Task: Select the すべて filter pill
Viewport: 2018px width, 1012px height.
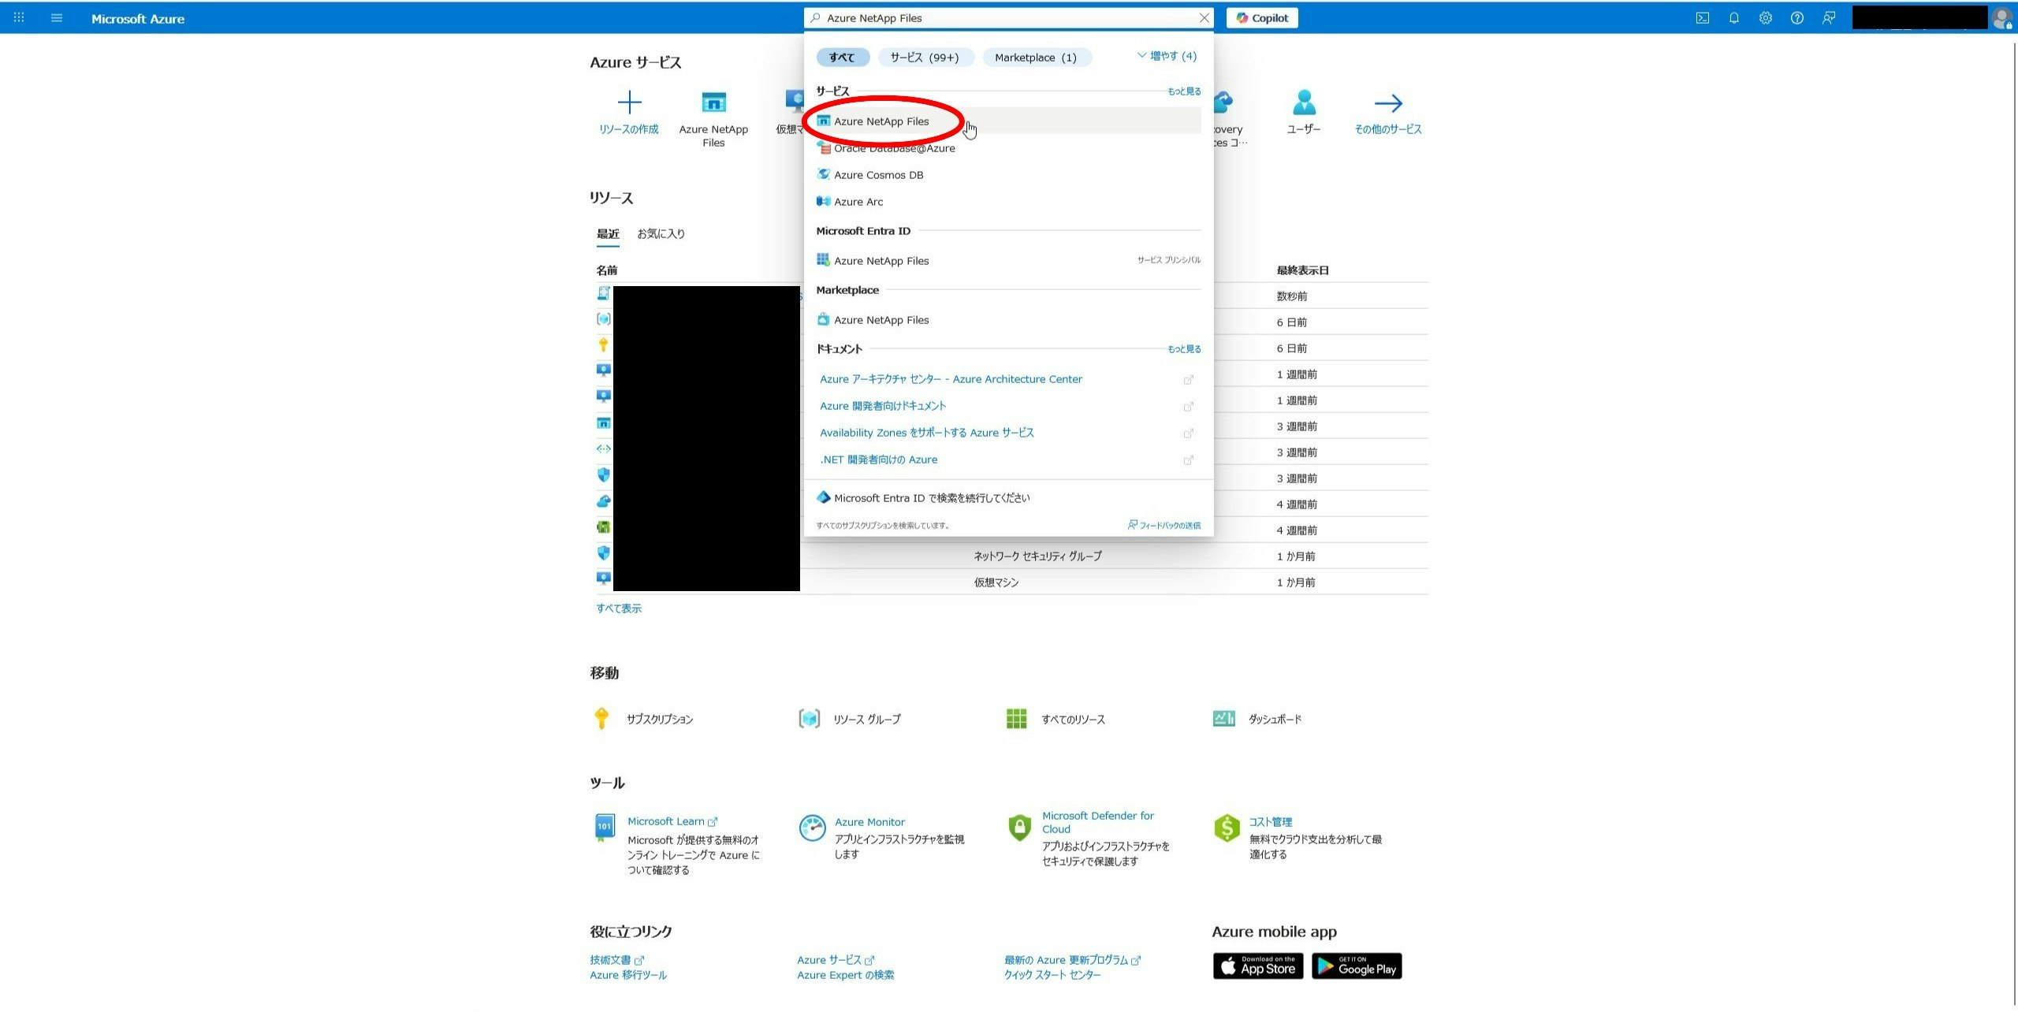Action: coord(841,58)
